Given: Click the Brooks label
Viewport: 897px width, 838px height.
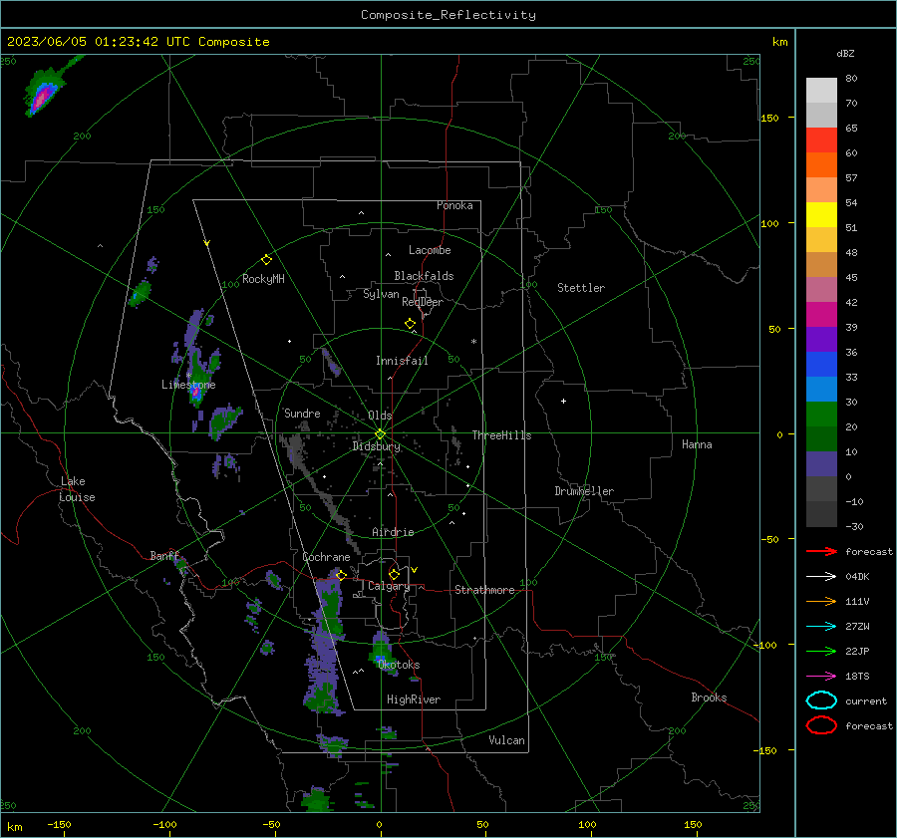Looking at the screenshot, I should point(709,698).
